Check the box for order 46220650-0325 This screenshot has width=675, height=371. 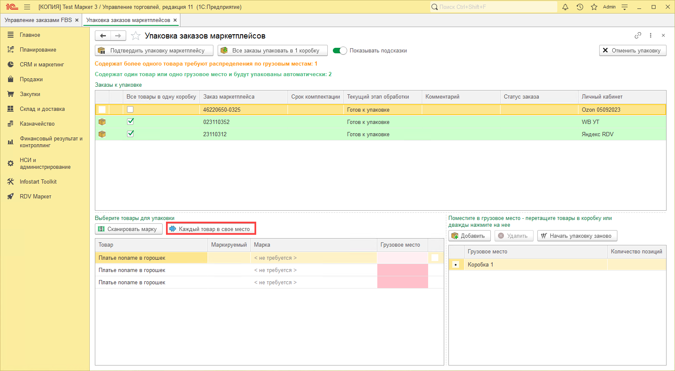(x=130, y=110)
